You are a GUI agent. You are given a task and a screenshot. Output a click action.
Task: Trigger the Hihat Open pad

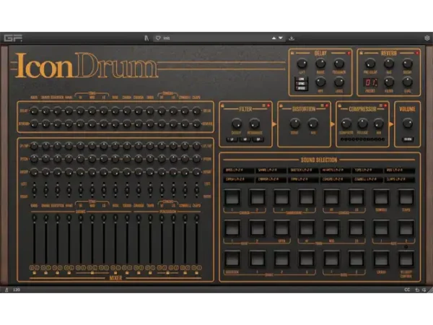click(x=281, y=228)
